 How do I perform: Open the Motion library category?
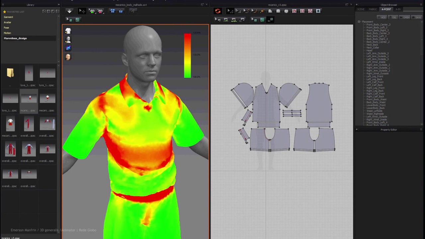[x=7, y=33]
